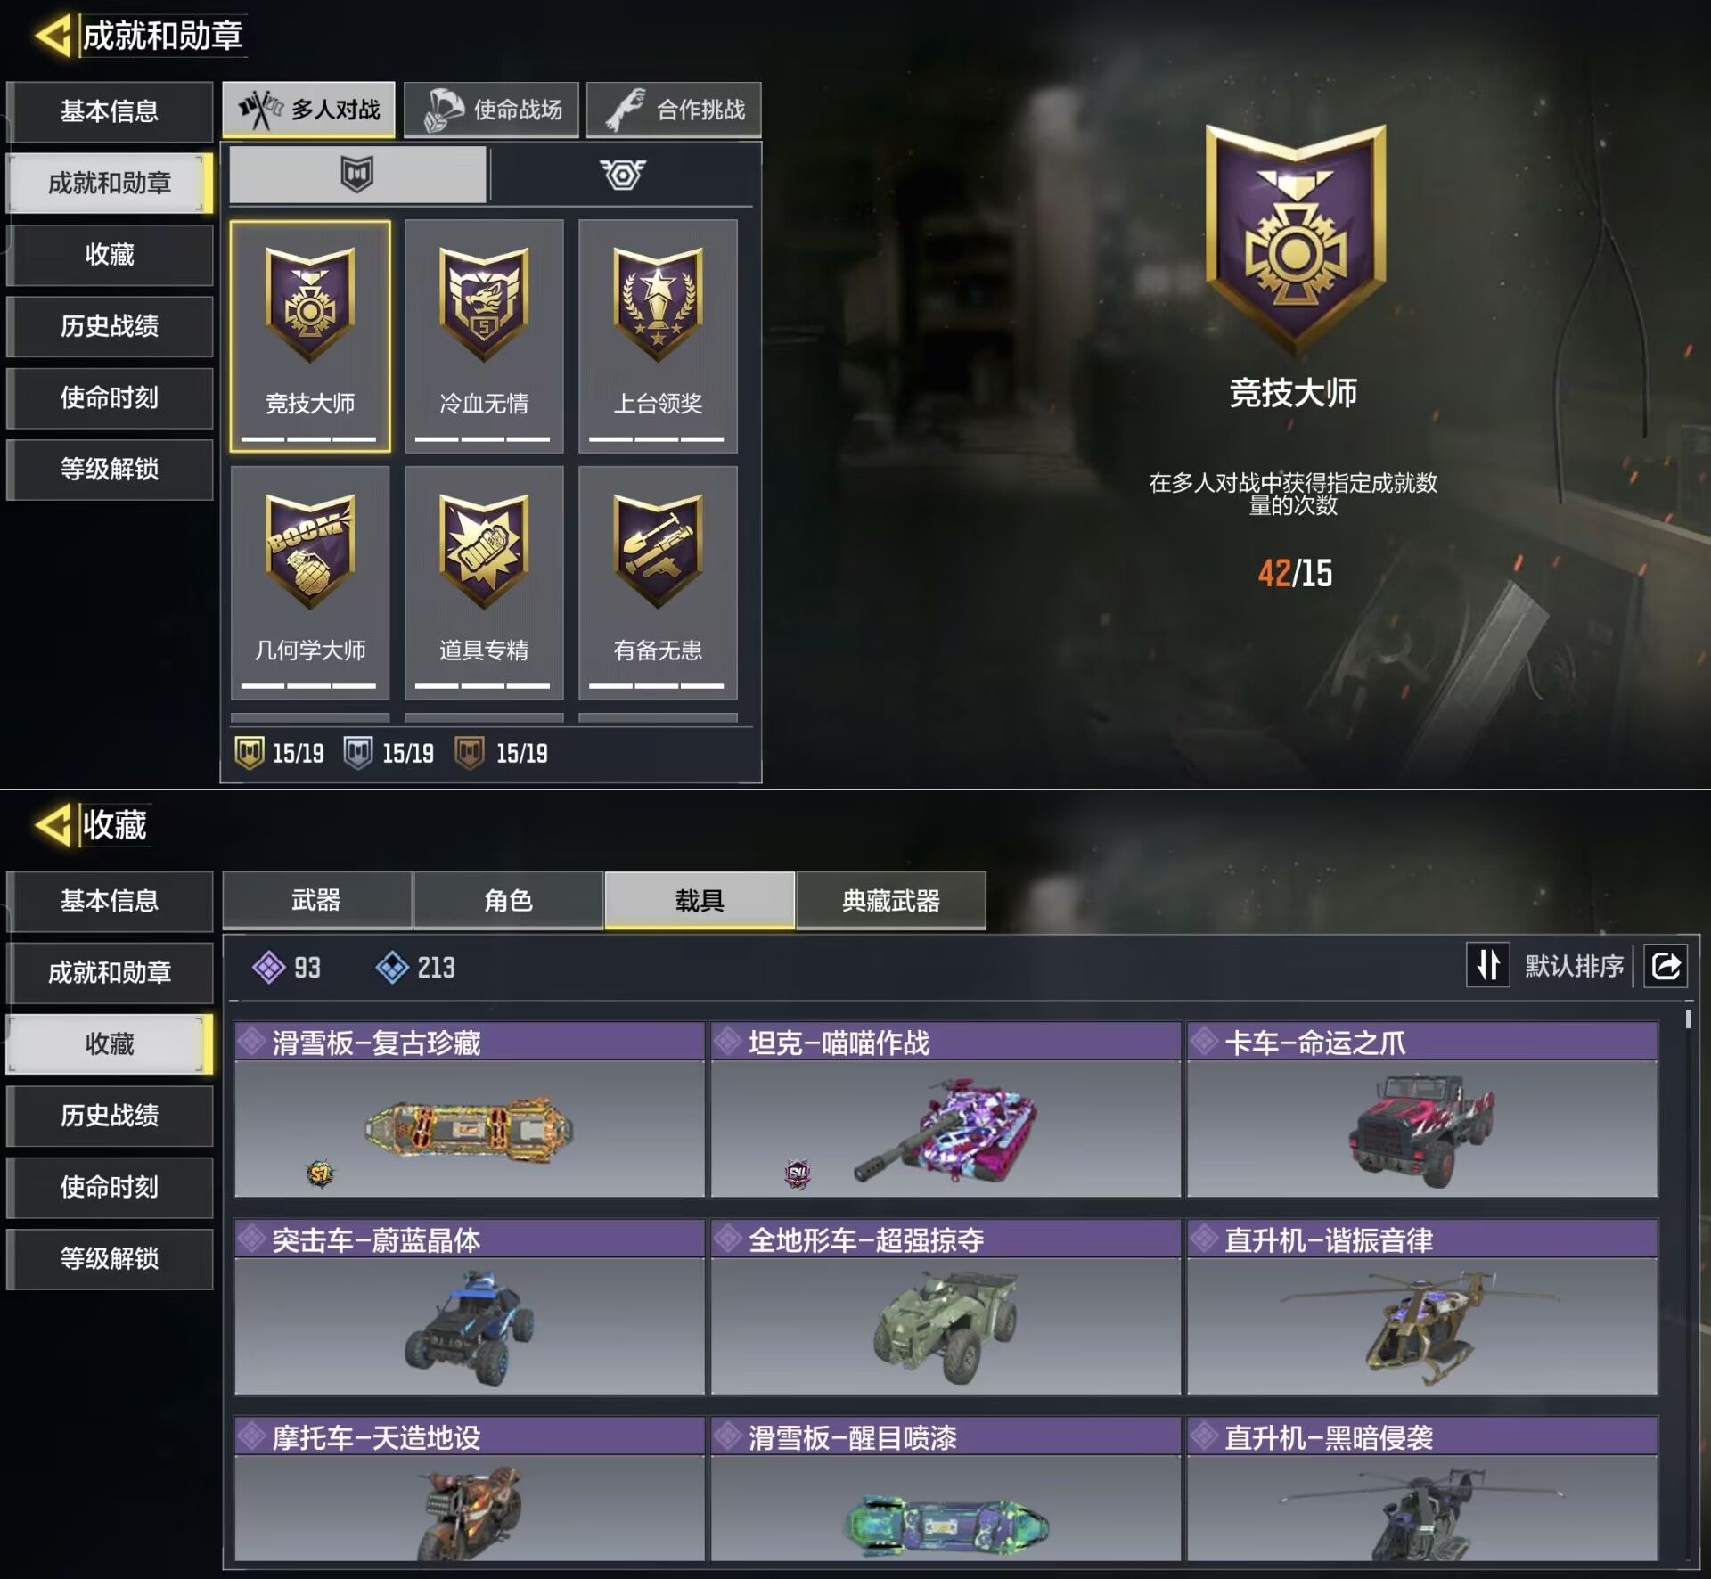Select the 冷血无情 medal badge
Viewport: 1711px width, 1579px height.
tap(484, 336)
